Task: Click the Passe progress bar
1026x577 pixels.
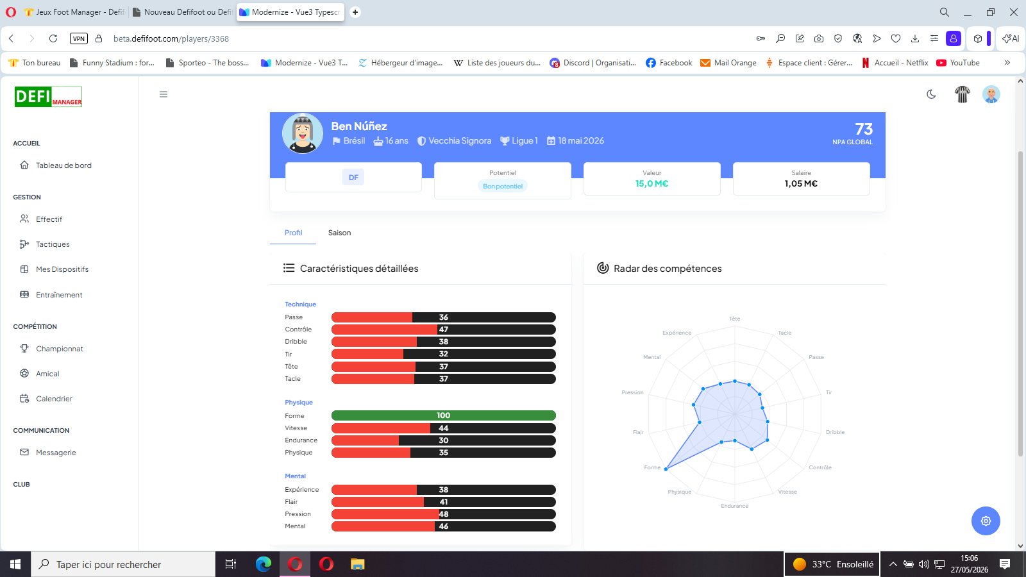Action: (443, 317)
